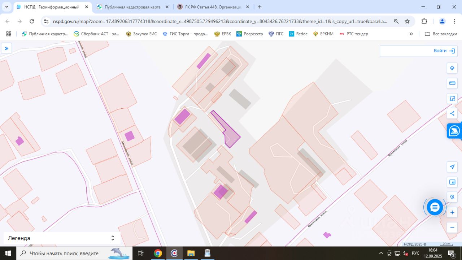Open the location search tool icon
The width and height of the screenshot is (462, 260).
coord(452,197)
